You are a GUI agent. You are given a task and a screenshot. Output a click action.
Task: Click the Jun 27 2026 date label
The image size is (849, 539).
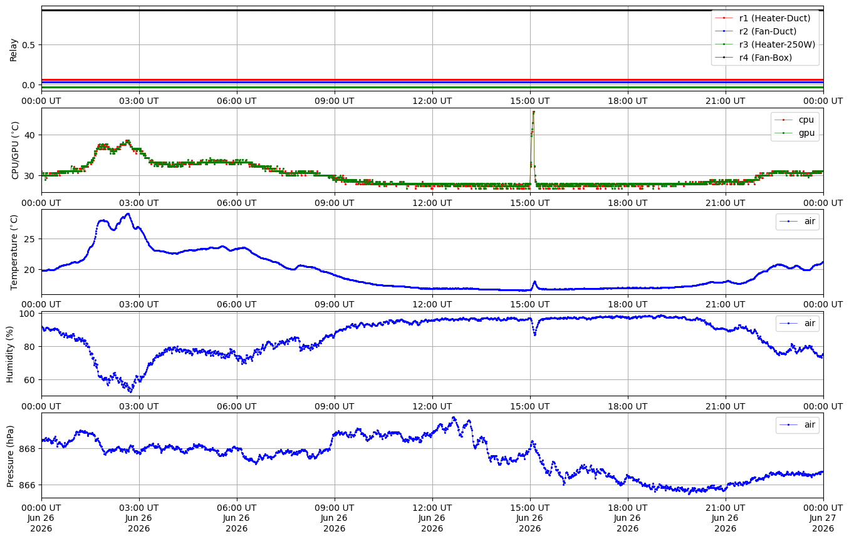(823, 523)
